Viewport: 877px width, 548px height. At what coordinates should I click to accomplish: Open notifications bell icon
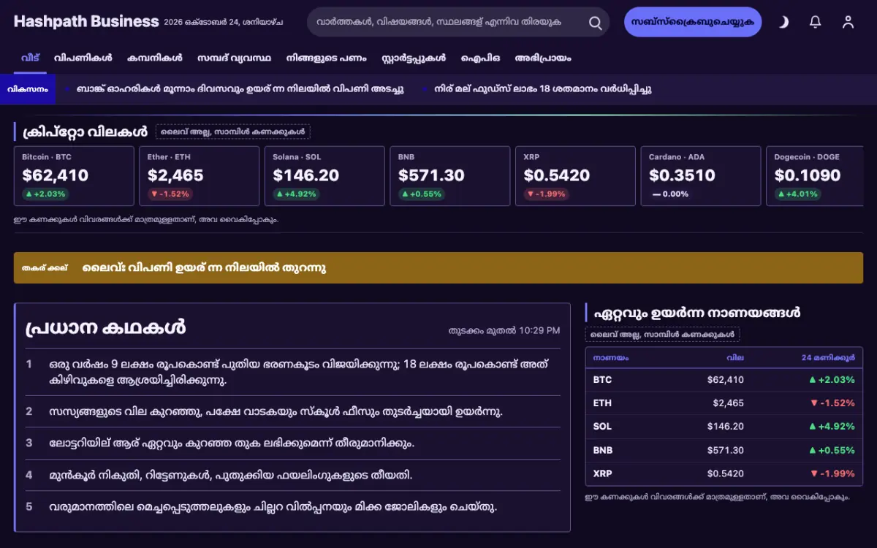(816, 22)
